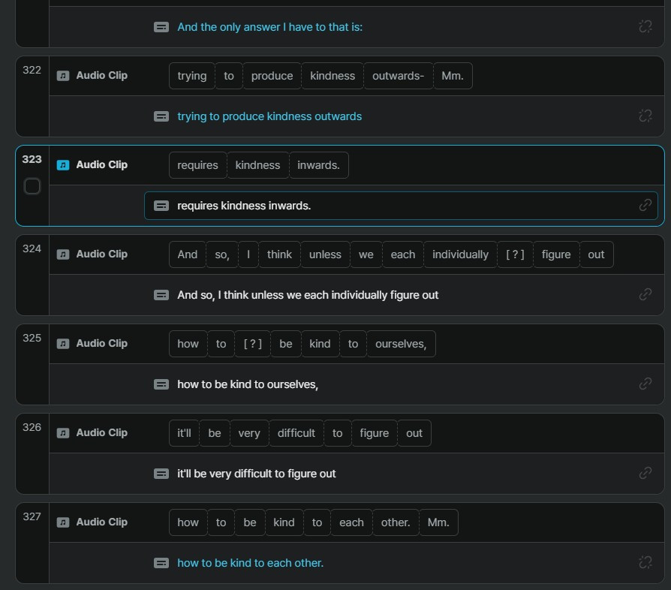Click subtitle icon beside 'it'll be very difficult'

point(161,474)
